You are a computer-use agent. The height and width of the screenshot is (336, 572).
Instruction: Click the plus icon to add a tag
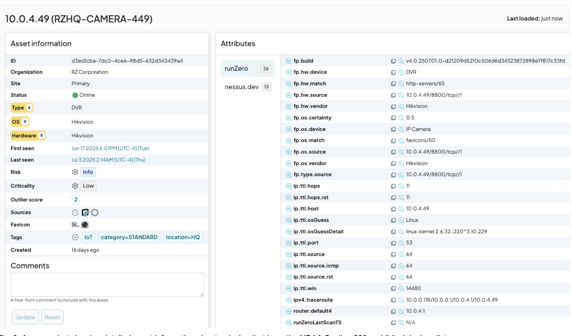pyautogui.click(x=75, y=237)
